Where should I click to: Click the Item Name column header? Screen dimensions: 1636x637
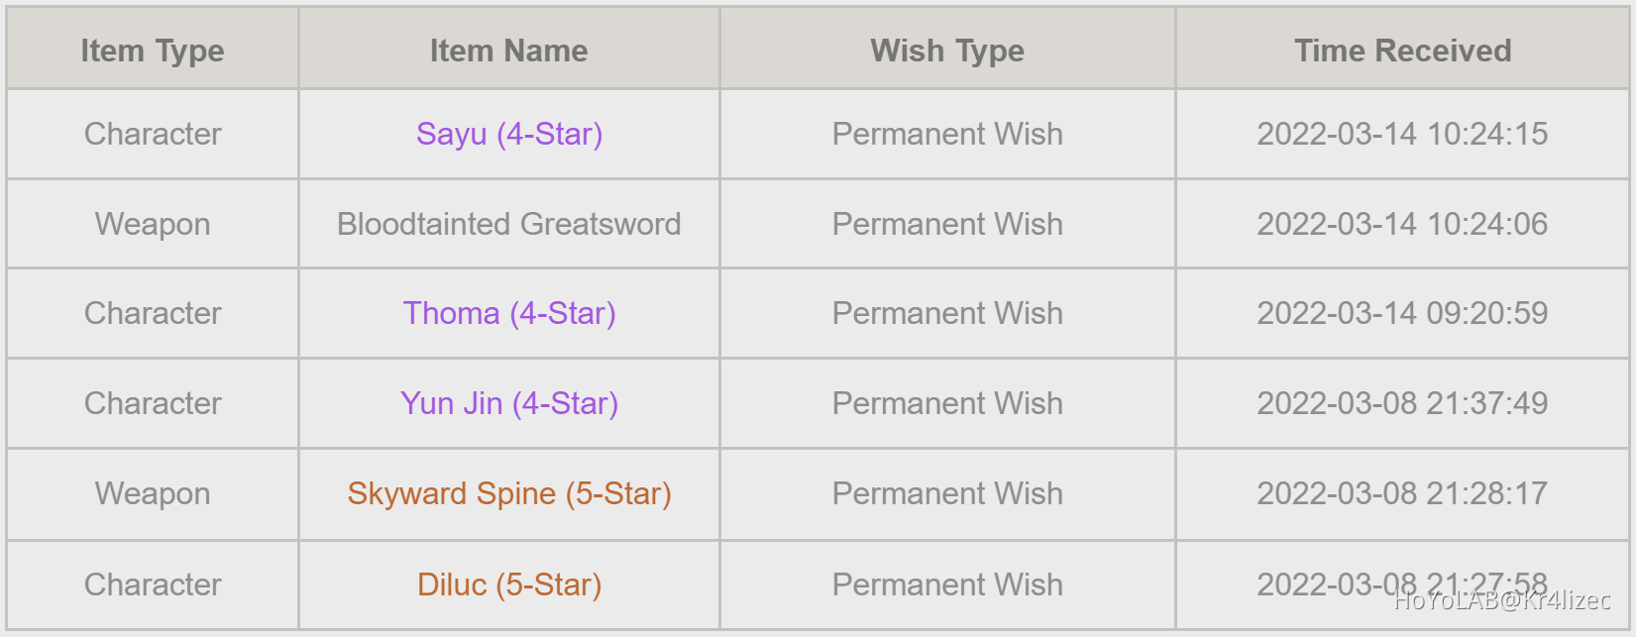[x=508, y=51]
